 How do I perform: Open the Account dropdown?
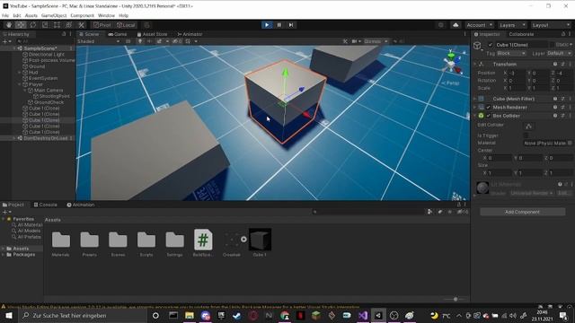coord(479,25)
